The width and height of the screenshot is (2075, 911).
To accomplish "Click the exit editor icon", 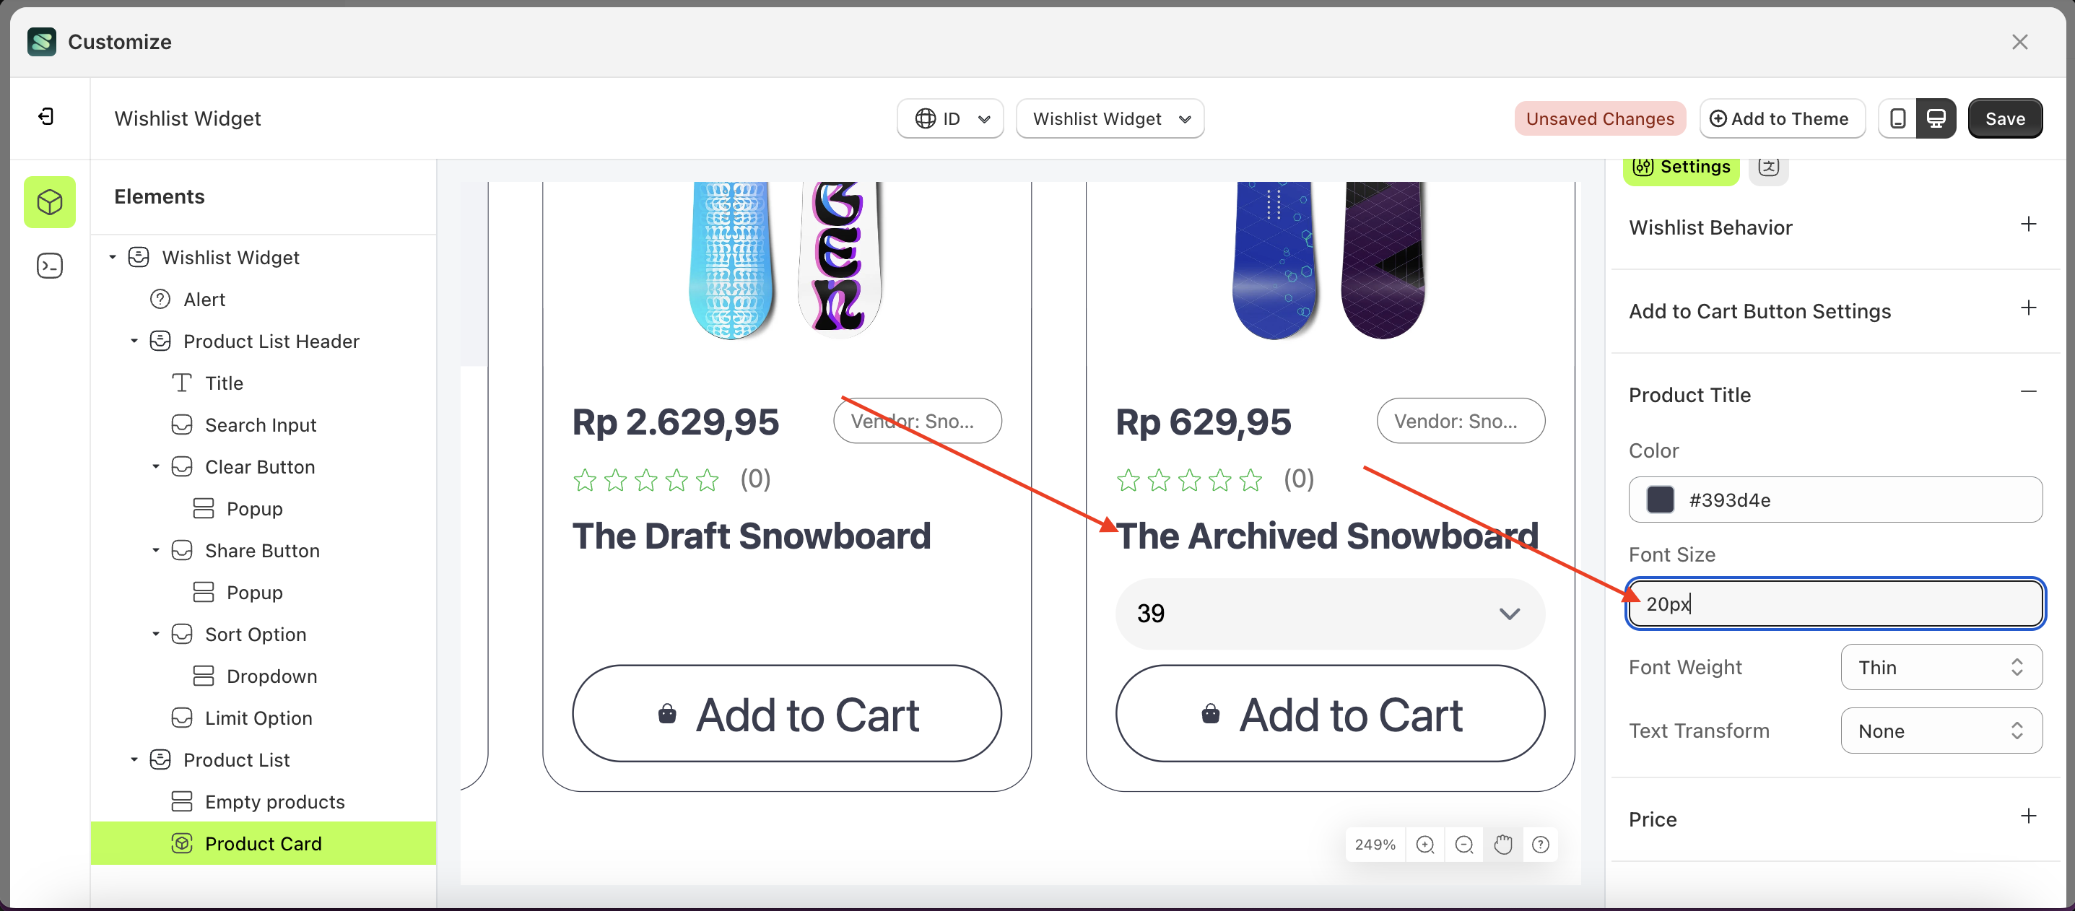I will [x=46, y=118].
